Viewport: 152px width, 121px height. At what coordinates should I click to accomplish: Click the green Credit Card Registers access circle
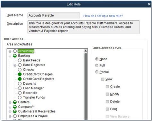pos(20,79)
